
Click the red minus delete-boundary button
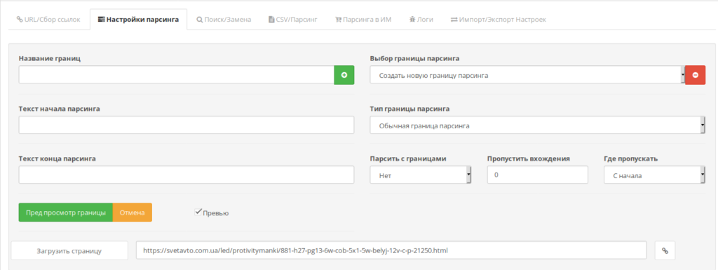pyautogui.click(x=695, y=75)
